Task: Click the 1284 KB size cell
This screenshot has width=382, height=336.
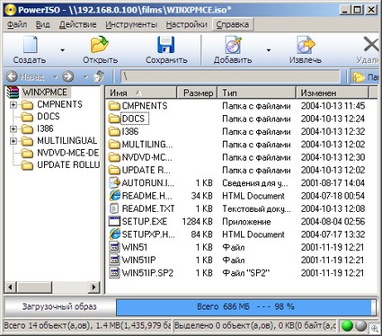Action: [197, 222]
